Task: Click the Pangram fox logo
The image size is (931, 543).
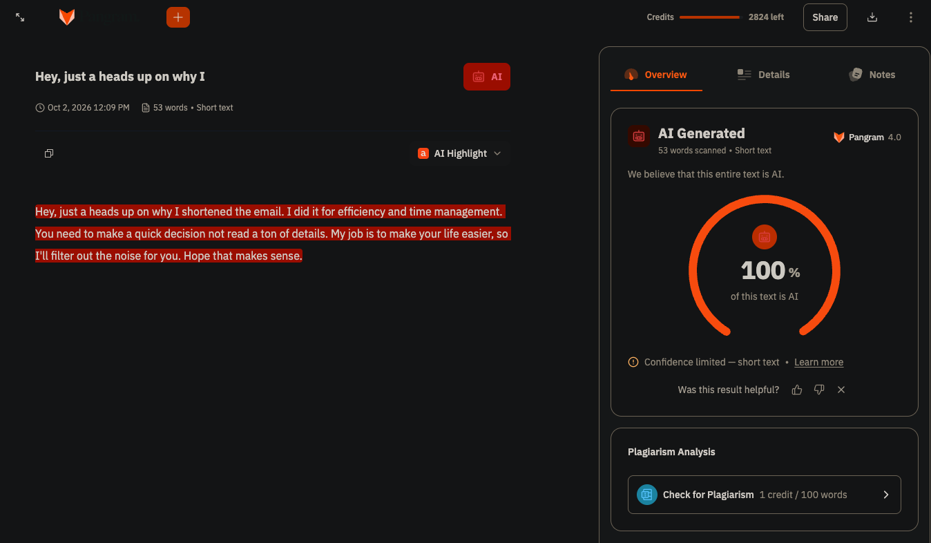Action: [x=67, y=17]
